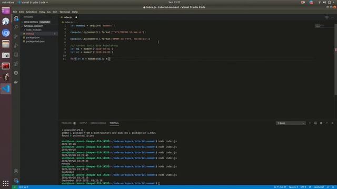Screen dimensions: 337x189
Task: Open screenshot camera app from dock
Action: tap(6, 55)
